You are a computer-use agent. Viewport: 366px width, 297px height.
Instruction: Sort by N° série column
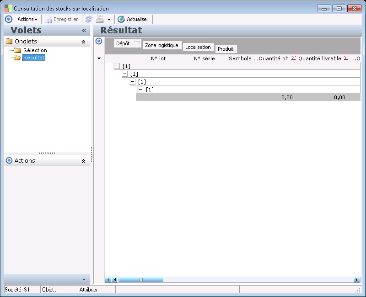pyautogui.click(x=204, y=58)
